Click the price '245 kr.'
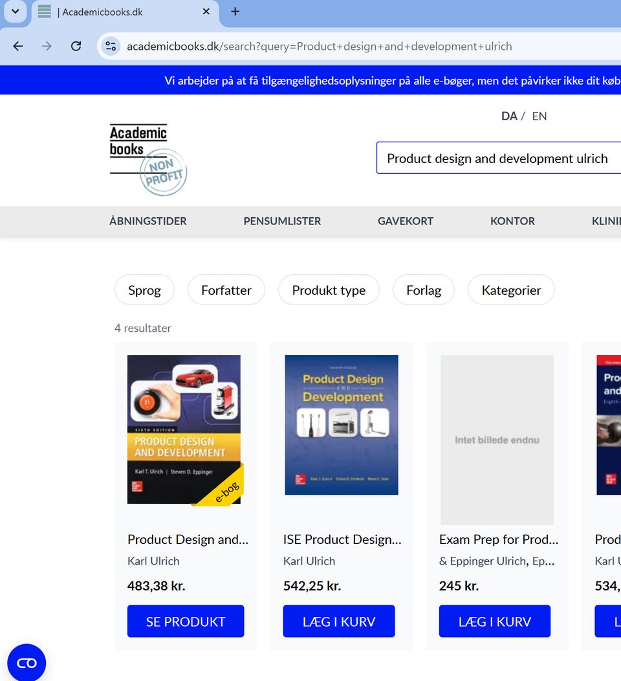Viewport: 621px width, 681px height. [x=459, y=586]
